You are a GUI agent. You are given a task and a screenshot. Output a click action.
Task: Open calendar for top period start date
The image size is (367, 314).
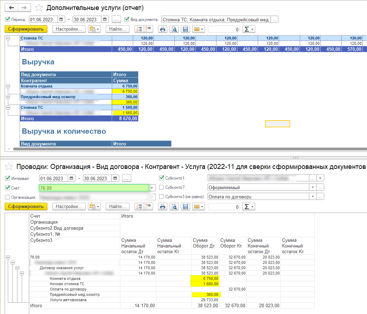click(61, 19)
